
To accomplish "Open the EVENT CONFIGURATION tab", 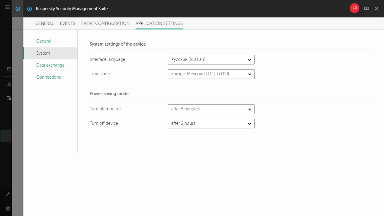I will [105, 23].
